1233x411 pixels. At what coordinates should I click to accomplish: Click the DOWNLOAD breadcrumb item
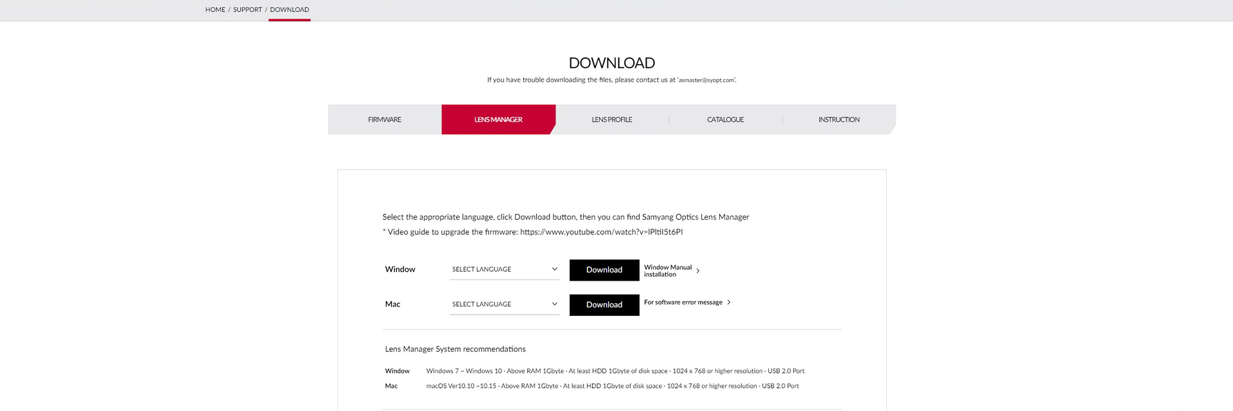click(x=289, y=10)
